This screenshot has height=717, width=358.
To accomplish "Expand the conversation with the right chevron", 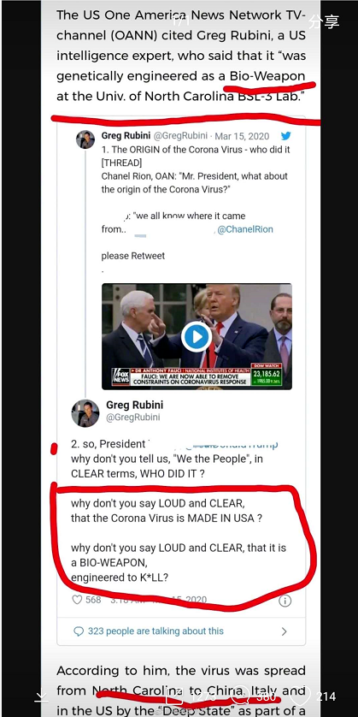I will click(x=284, y=631).
